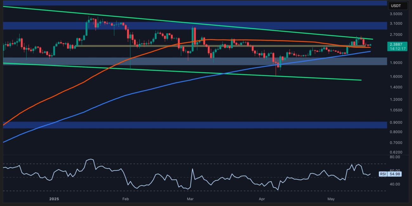The height and width of the screenshot is (206, 412).
Task: Click the 2025 time axis label
Action: point(54,199)
